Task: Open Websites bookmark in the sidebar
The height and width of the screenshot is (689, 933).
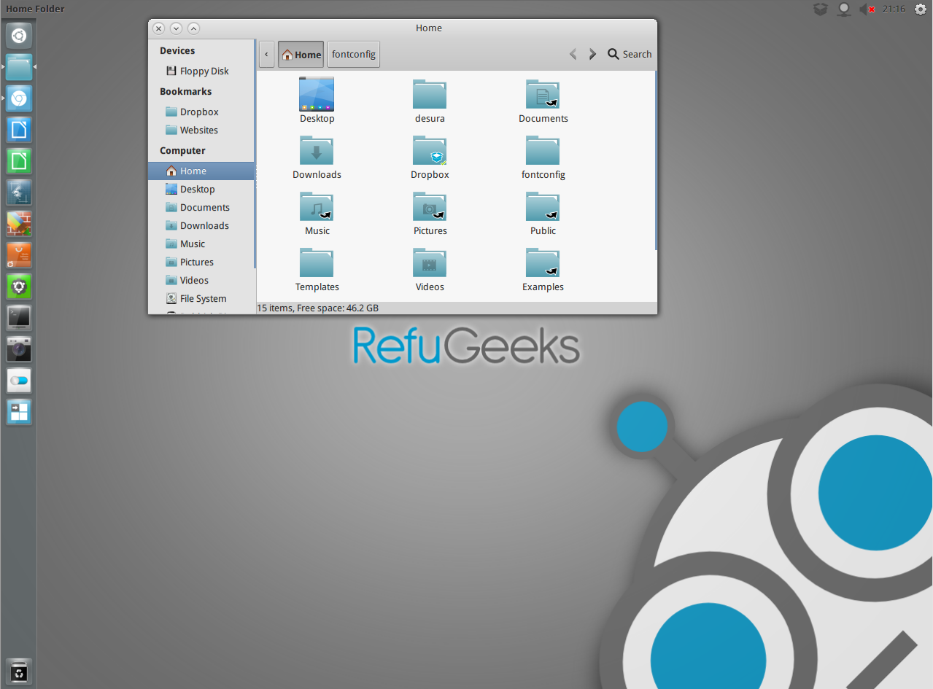Action: tap(198, 131)
